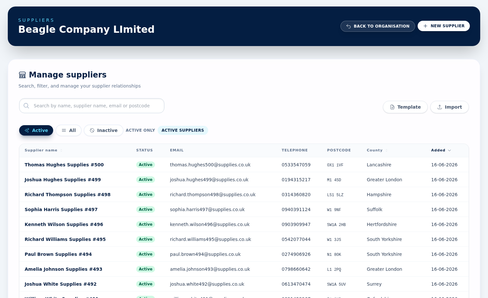Click the POSTCODE column header
Viewport: 488px width, 298px height.
click(x=339, y=150)
